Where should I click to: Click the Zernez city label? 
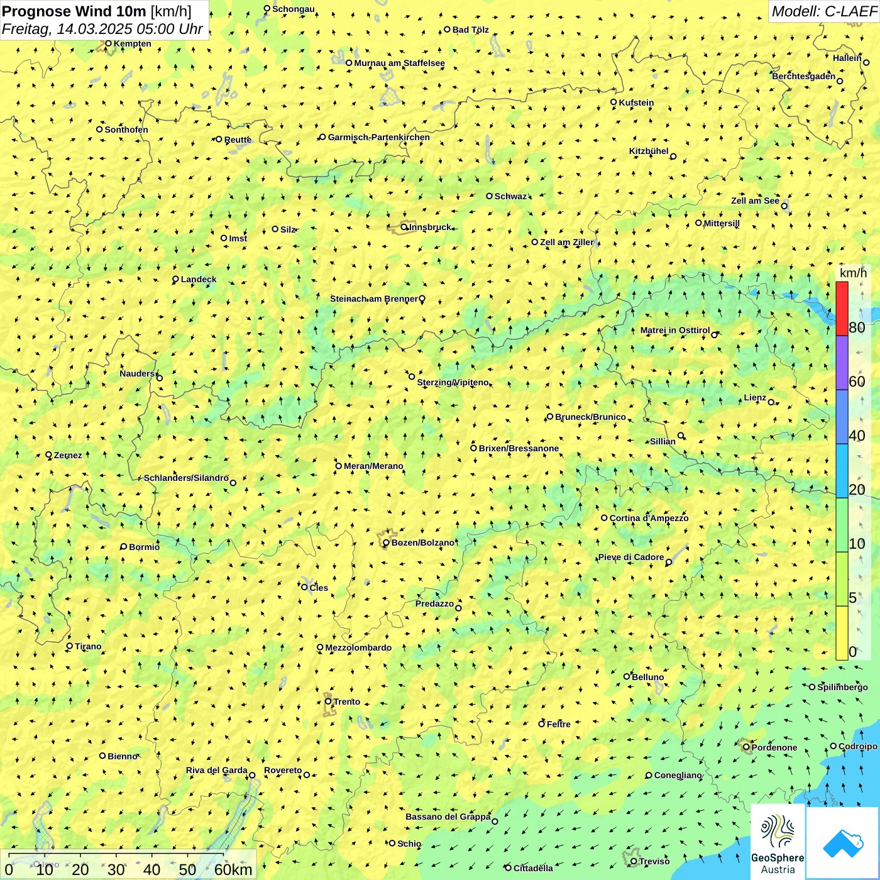(x=68, y=455)
